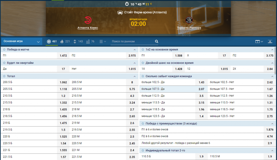Image resolution: width=277 pixels, height=160 pixels.
Task: Star the 'Тотал' market
Action: coord(4,76)
